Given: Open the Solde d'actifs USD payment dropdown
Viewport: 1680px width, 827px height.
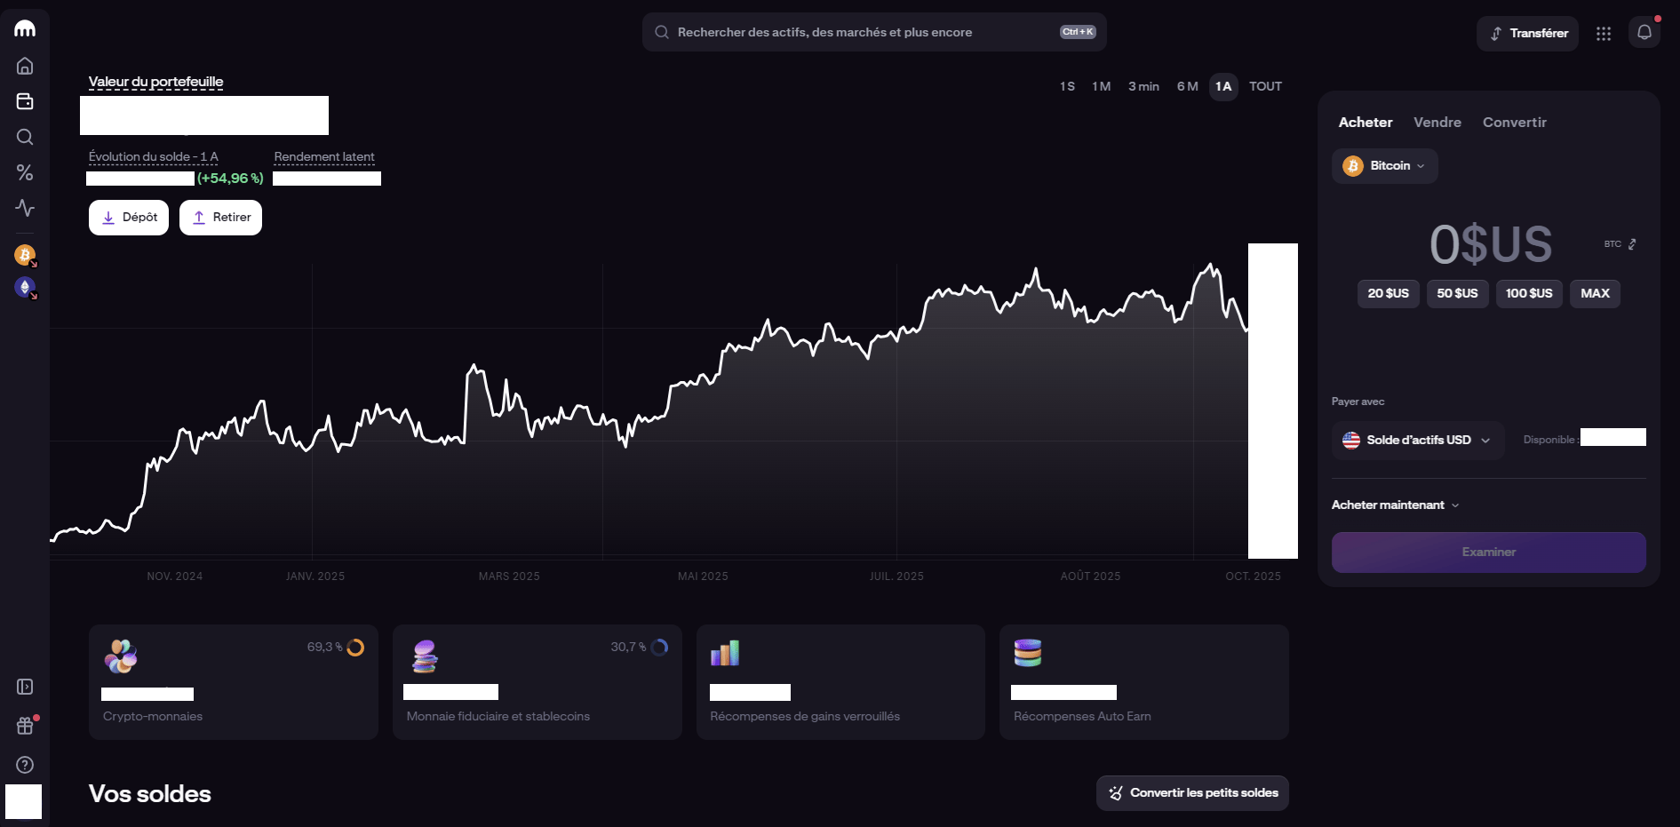Looking at the screenshot, I should click(x=1416, y=440).
